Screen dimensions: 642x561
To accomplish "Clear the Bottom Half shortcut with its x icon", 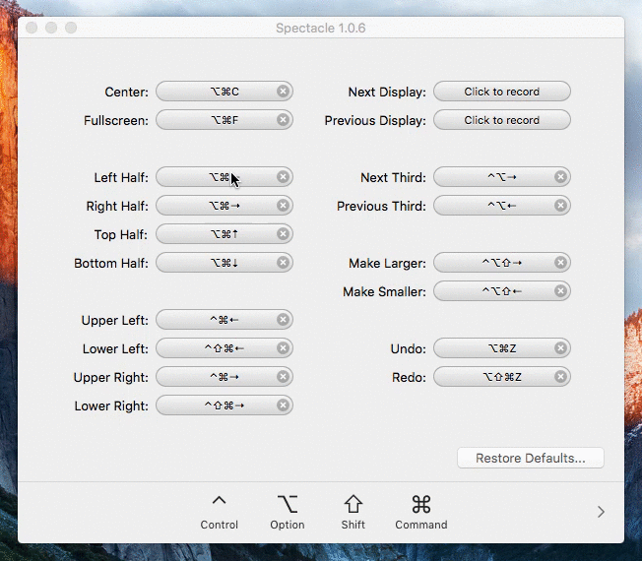I will (x=283, y=263).
